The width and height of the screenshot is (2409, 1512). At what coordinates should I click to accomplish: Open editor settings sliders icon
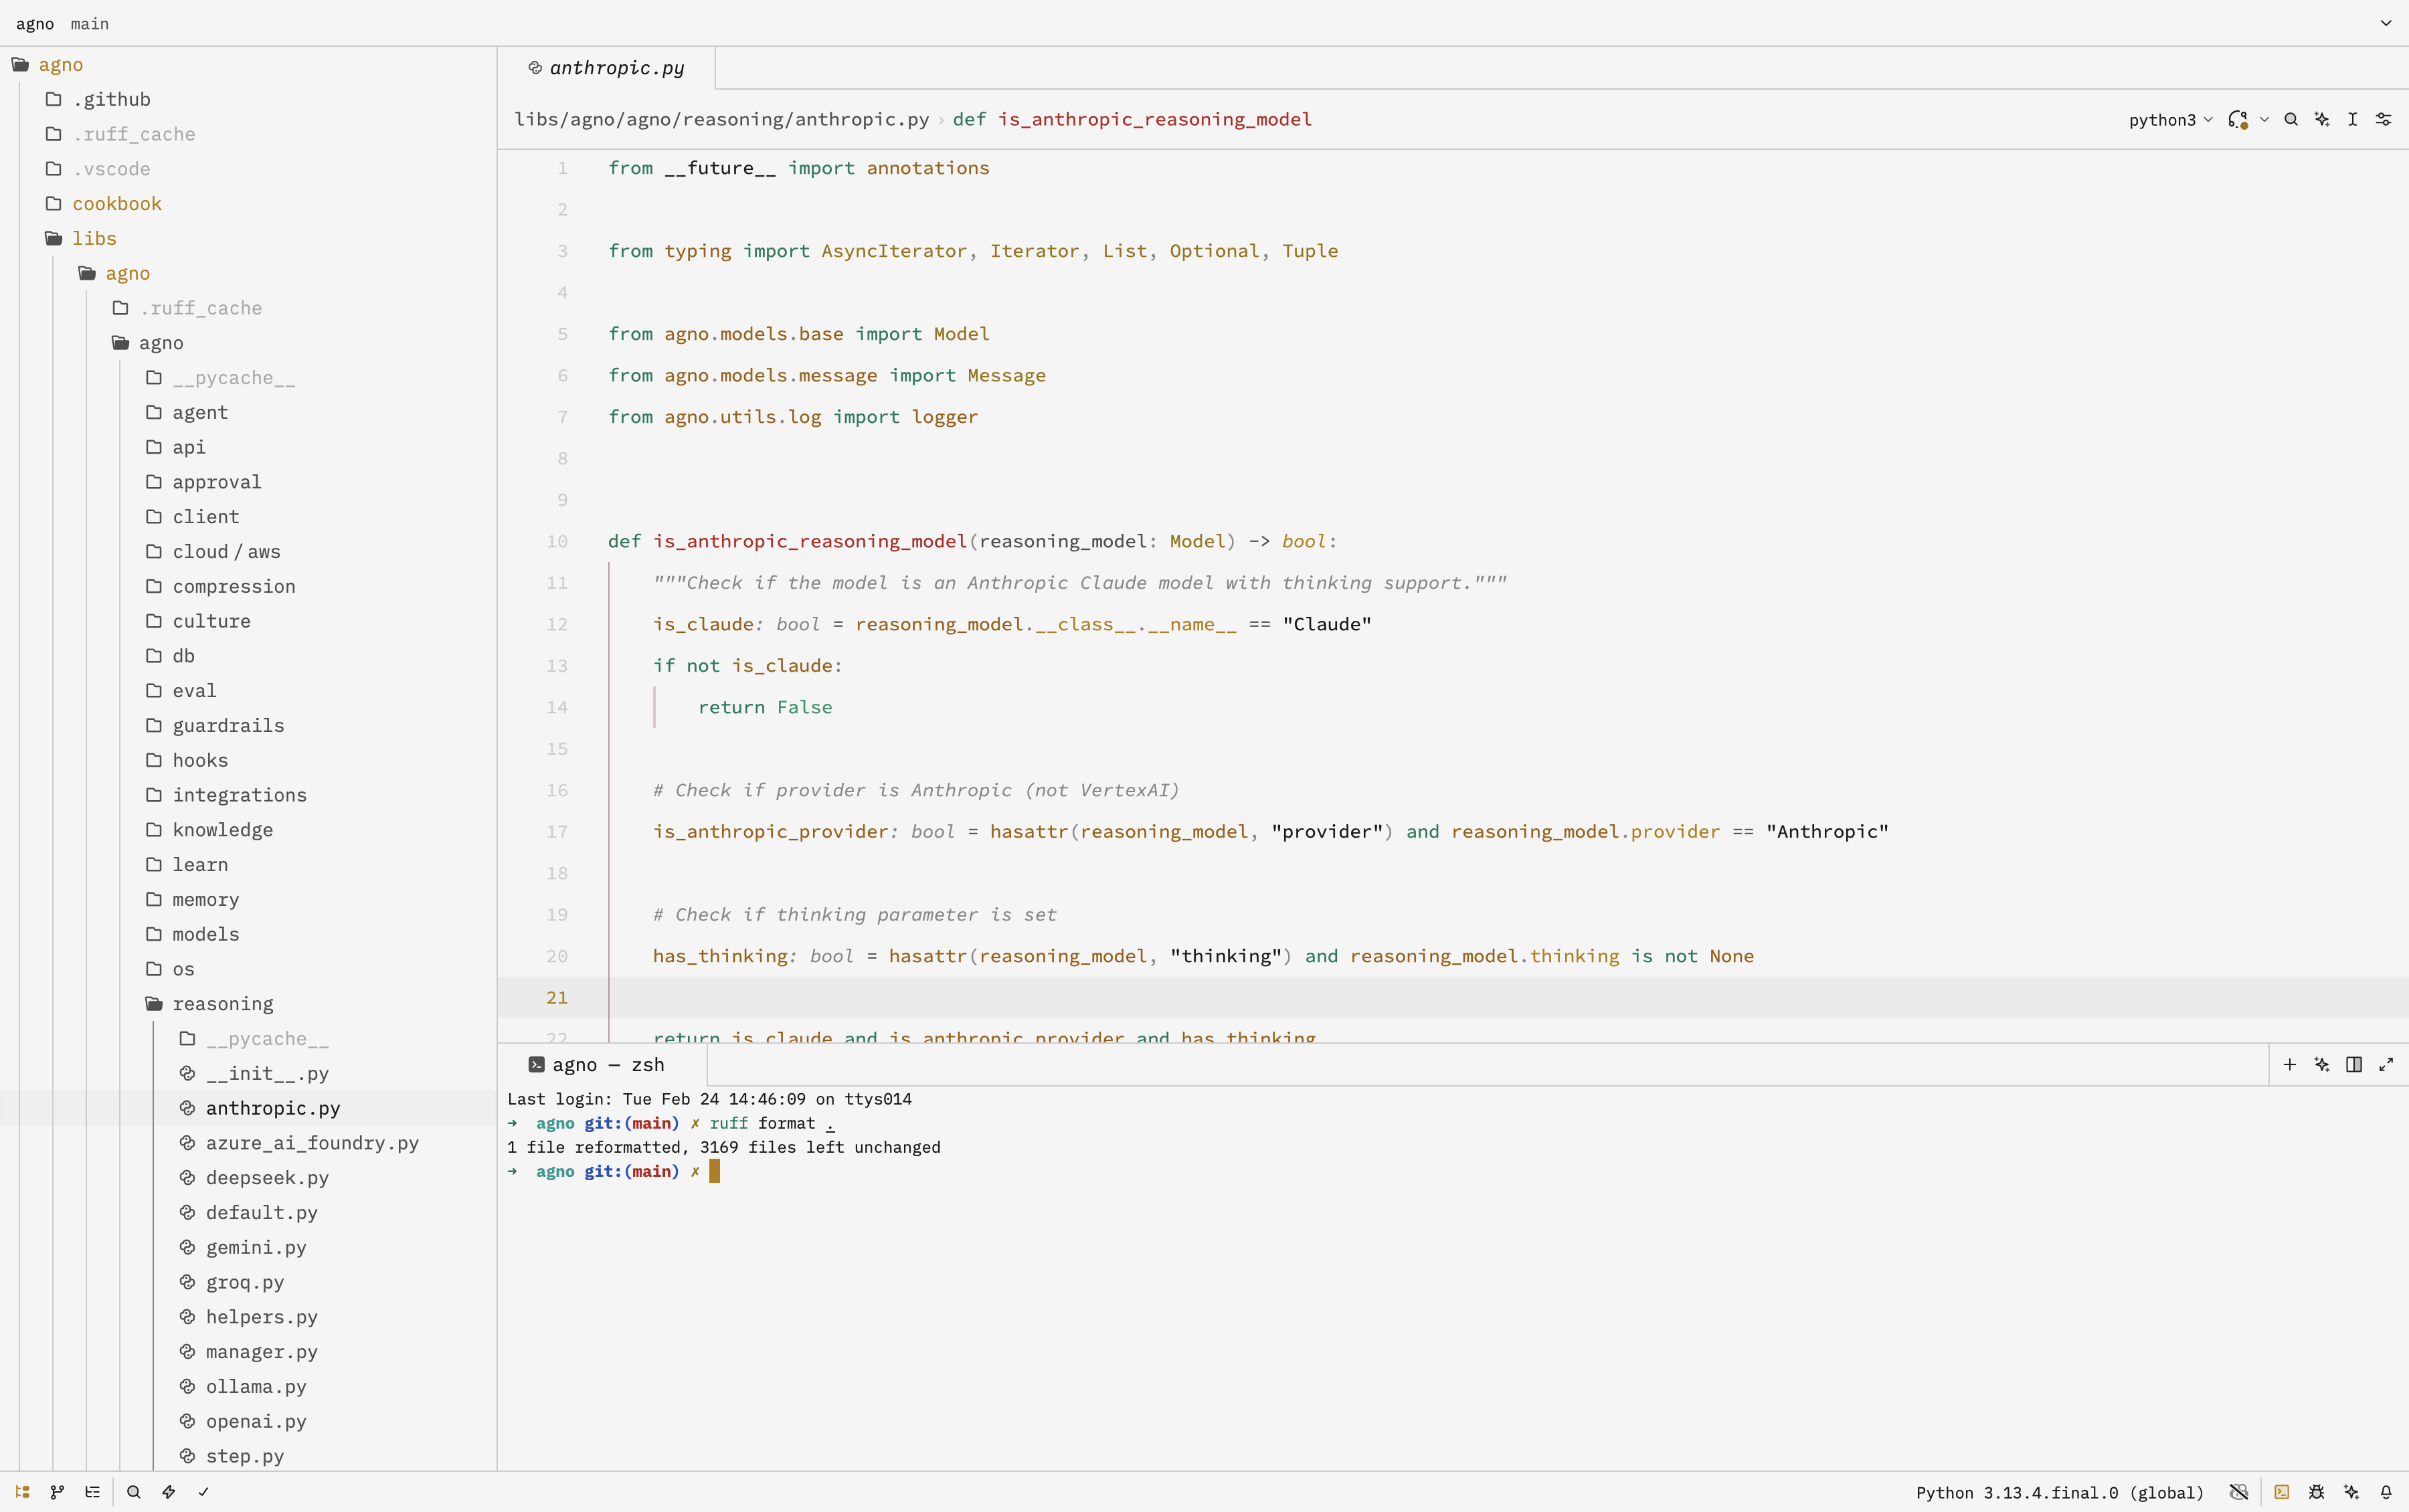2384,119
